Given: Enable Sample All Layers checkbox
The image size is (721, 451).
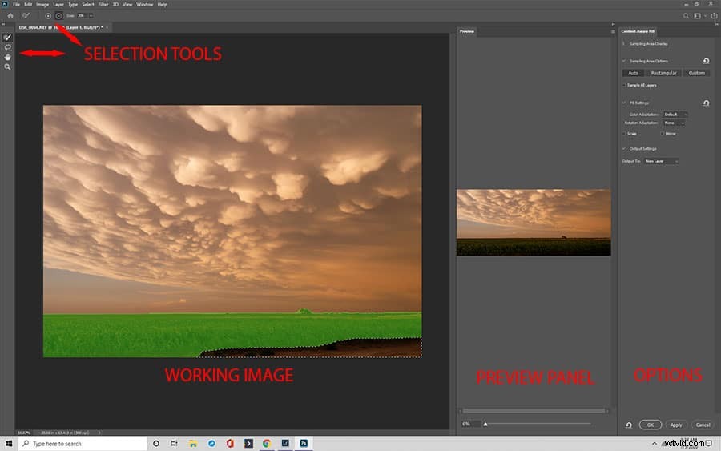Looking at the screenshot, I should point(624,85).
